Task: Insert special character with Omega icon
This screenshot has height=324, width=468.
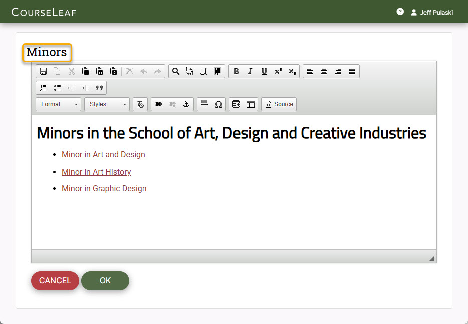Action: pos(218,104)
